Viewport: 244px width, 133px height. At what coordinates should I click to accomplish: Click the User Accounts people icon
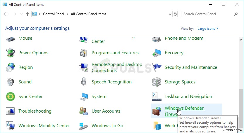click(84, 111)
